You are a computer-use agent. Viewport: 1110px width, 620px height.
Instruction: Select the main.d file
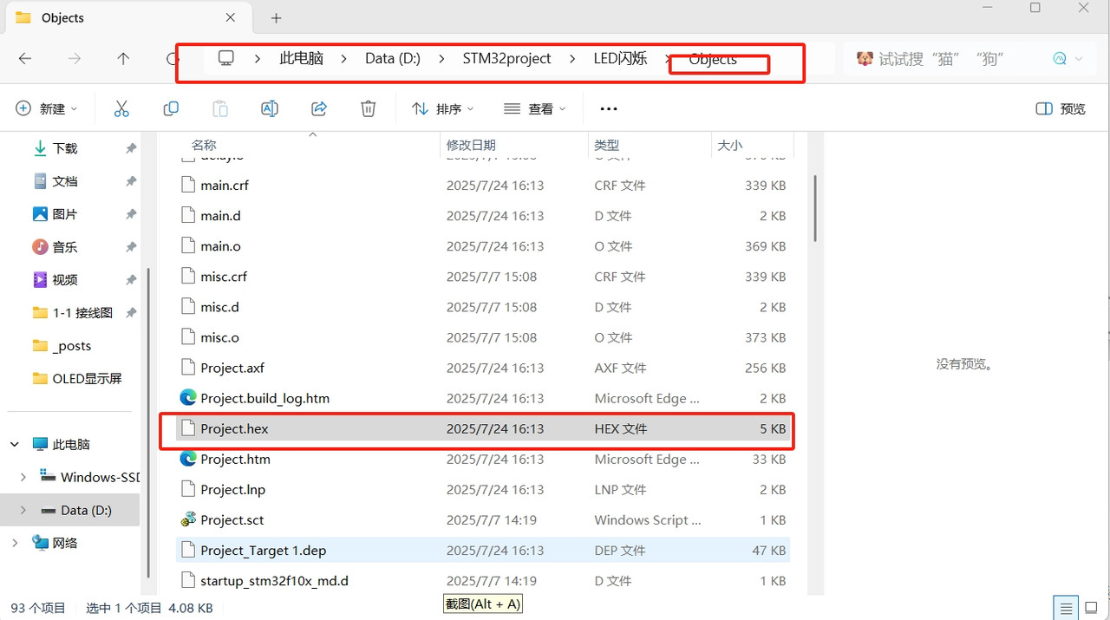coord(483,216)
